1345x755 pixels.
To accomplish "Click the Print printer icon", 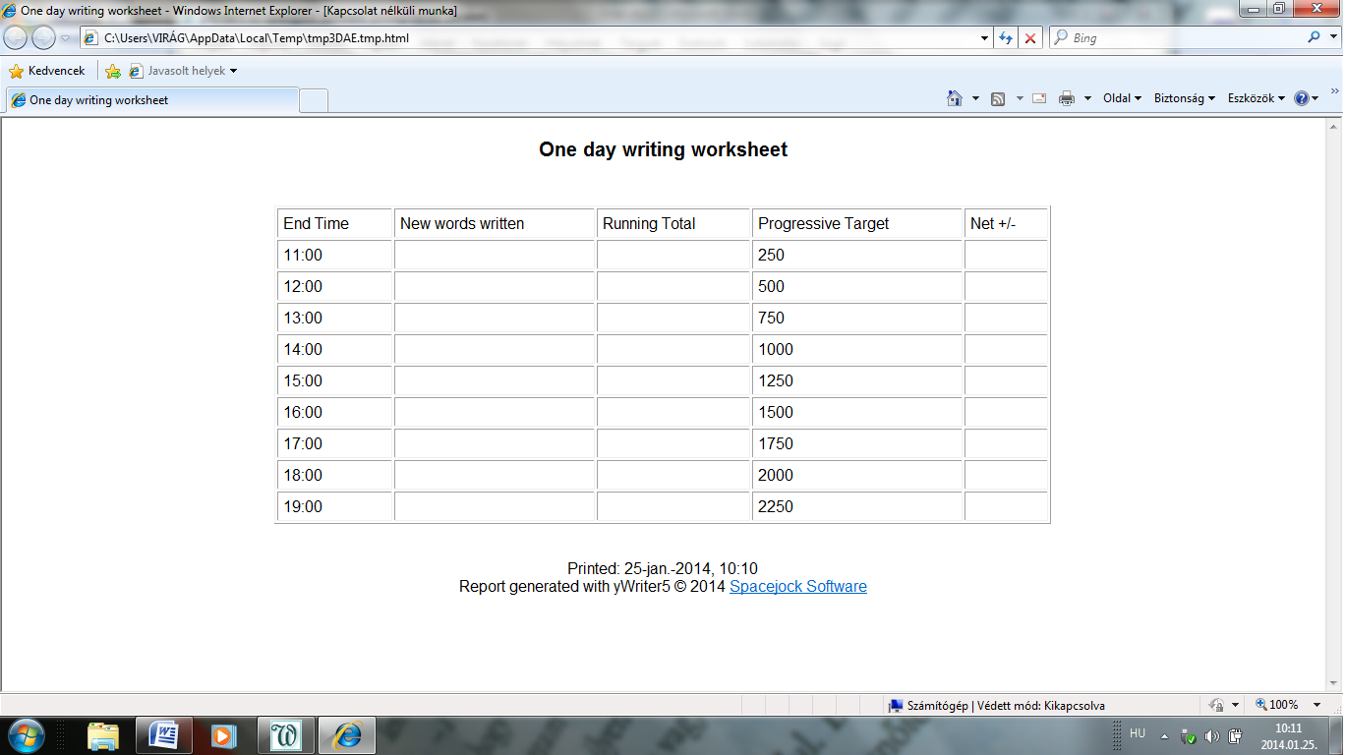I will (x=1067, y=98).
